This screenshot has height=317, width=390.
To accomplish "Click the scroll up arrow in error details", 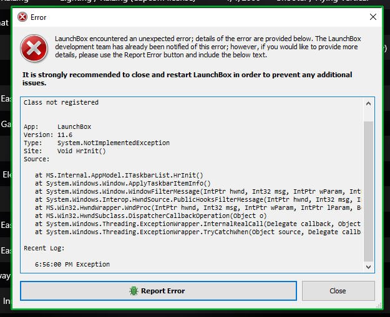I will pyautogui.click(x=368, y=103).
